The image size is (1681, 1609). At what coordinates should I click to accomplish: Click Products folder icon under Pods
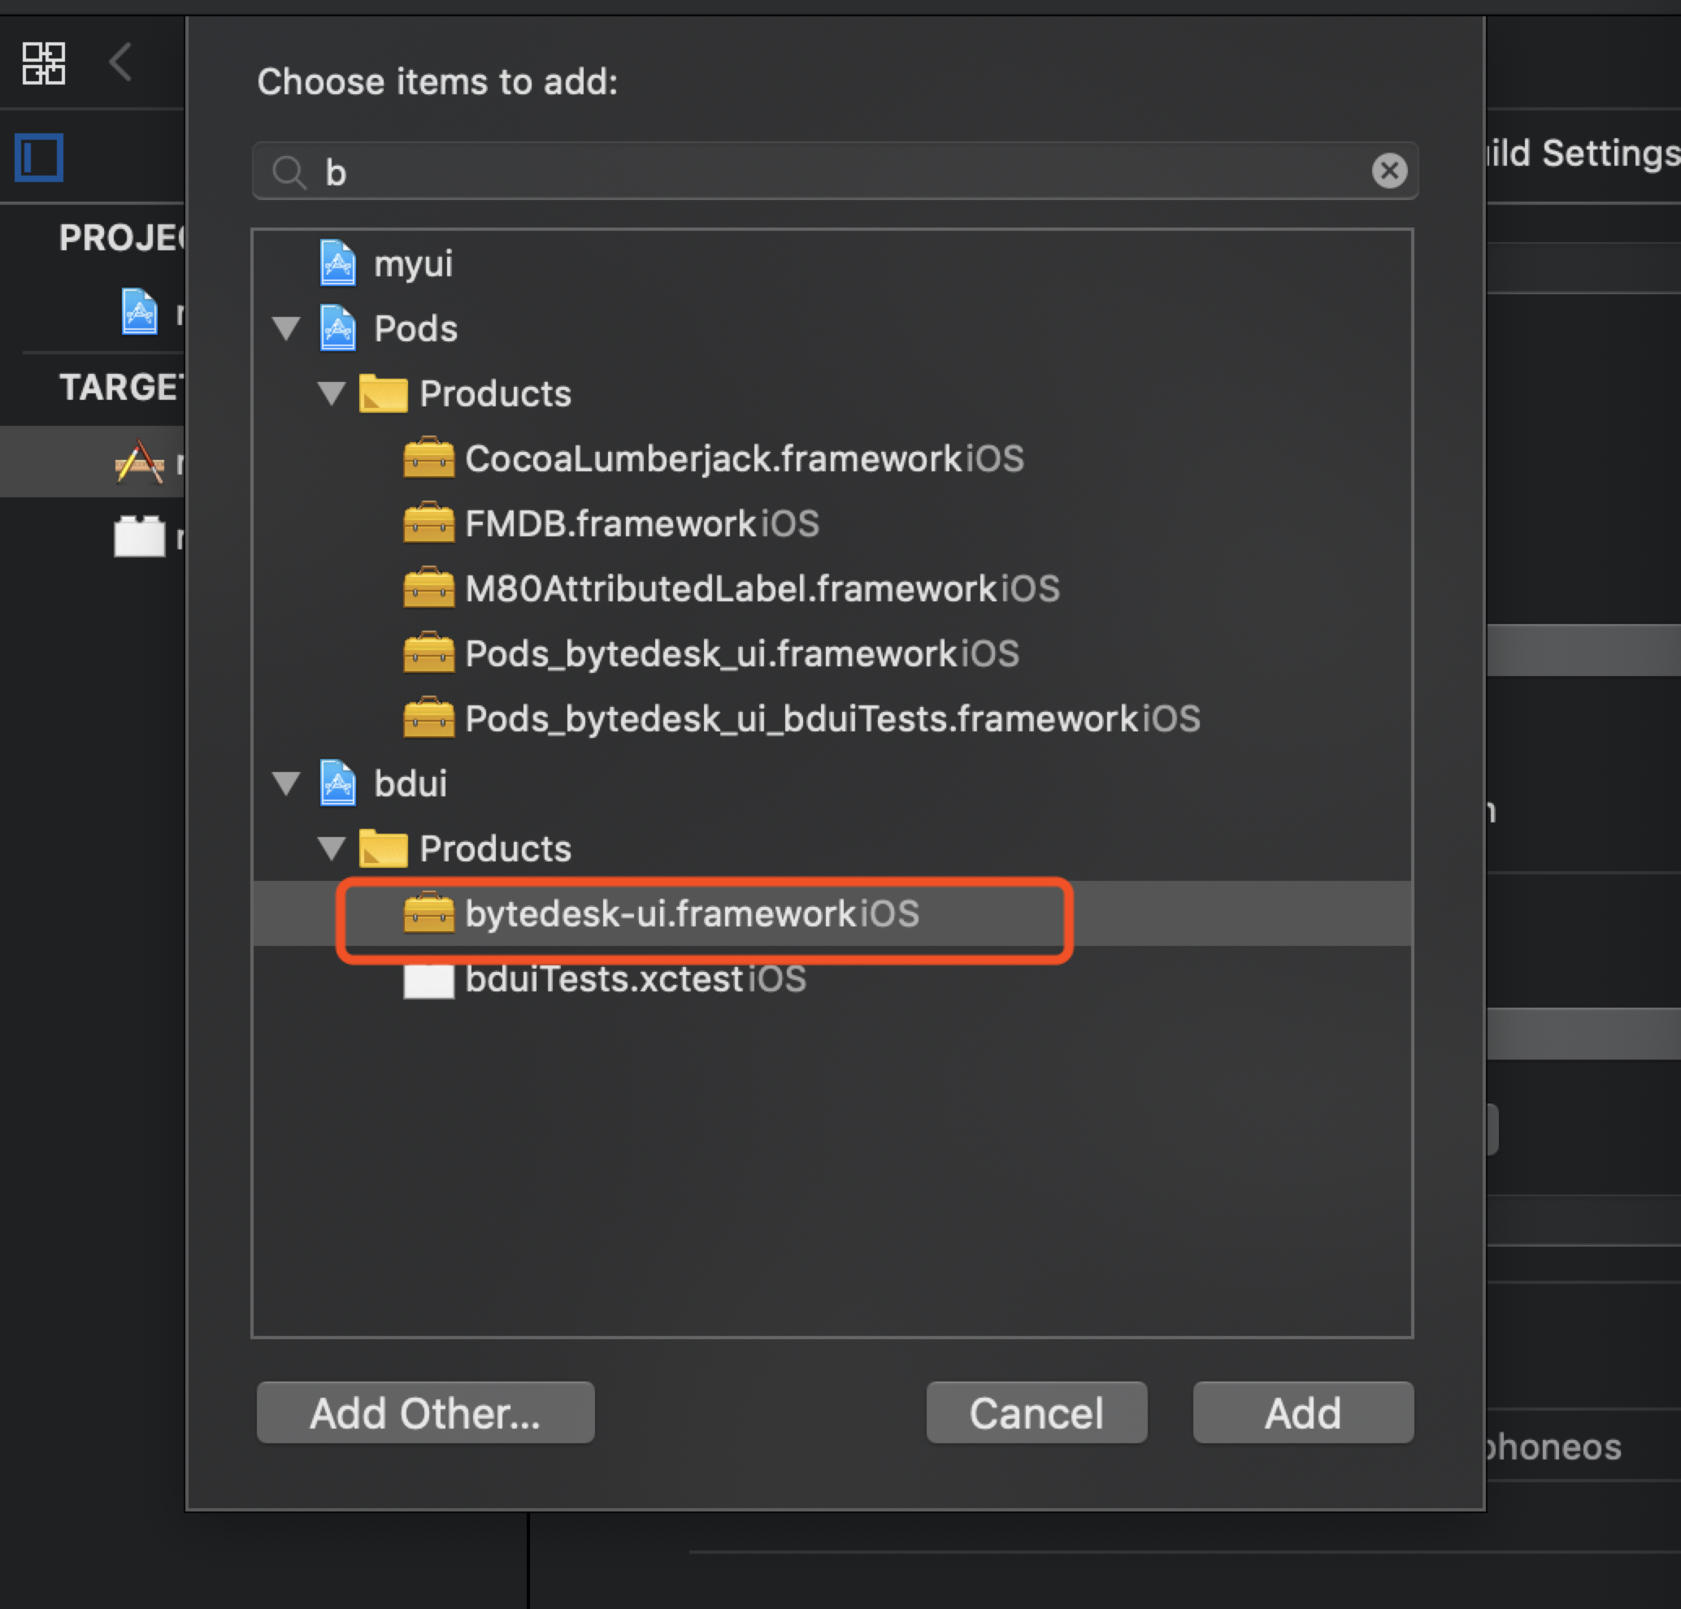click(x=383, y=392)
